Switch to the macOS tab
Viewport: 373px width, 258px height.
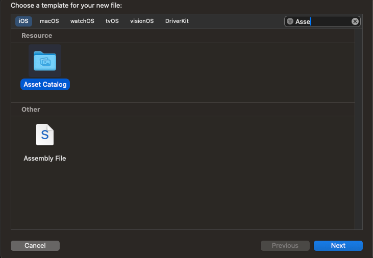coord(49,21)
